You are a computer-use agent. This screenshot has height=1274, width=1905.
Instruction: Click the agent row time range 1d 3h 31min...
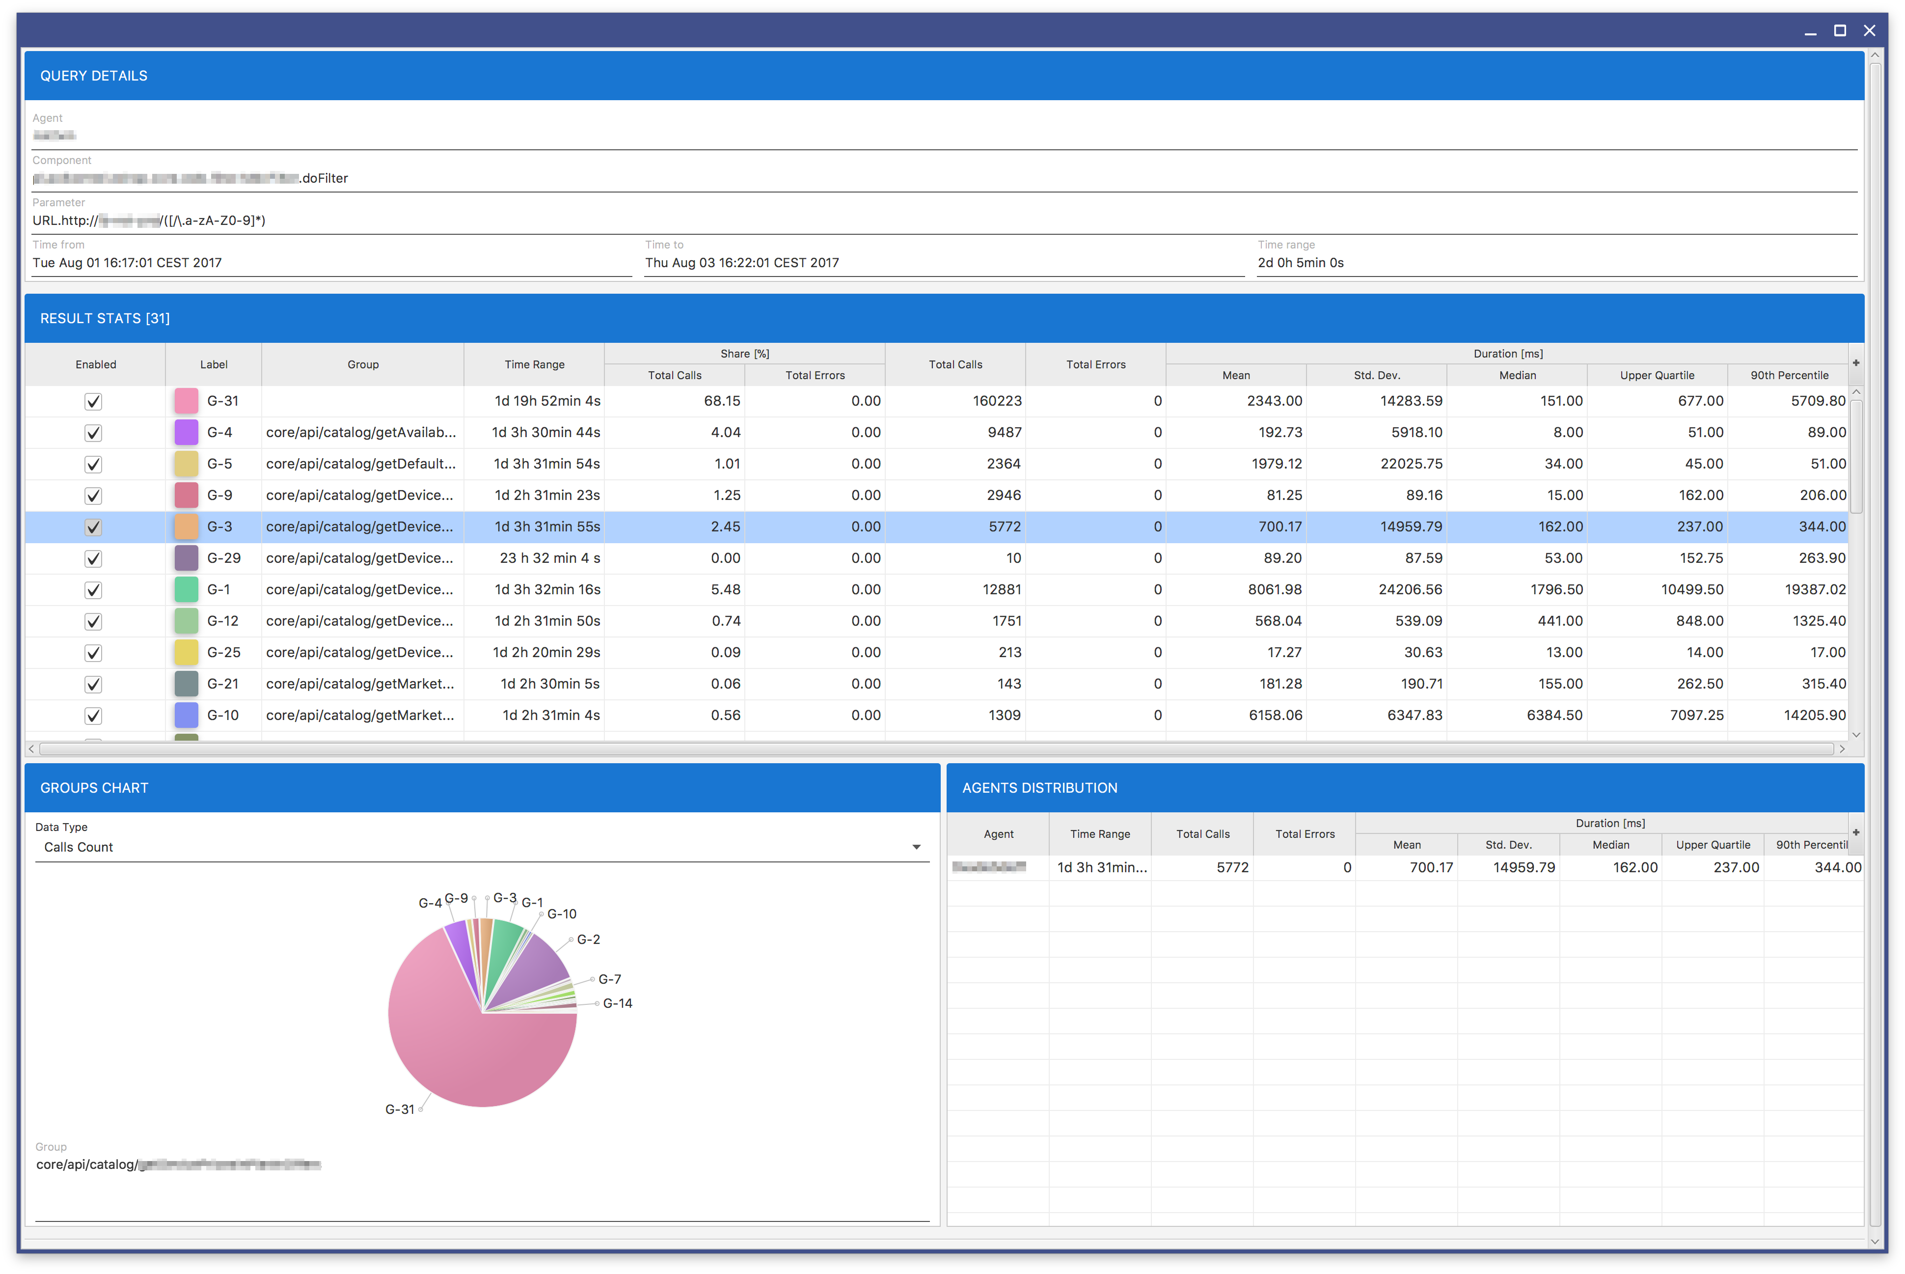click(x=1102, y=867)
